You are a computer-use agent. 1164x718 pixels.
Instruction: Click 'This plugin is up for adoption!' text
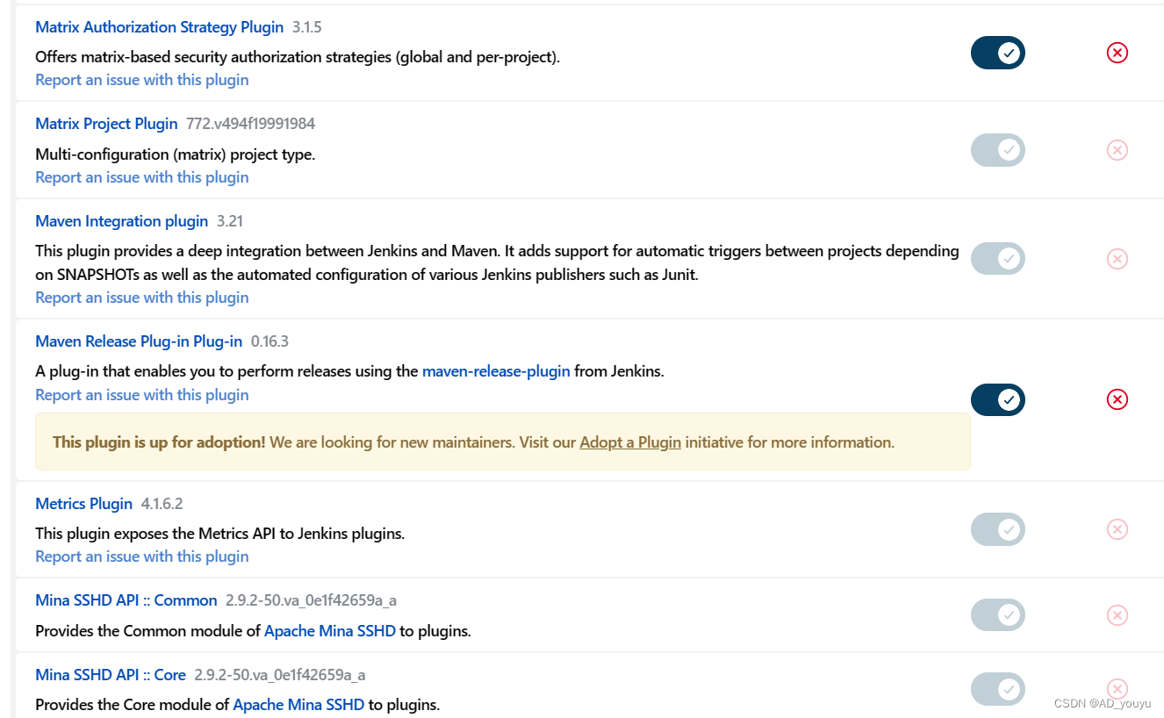tap(159, 442)
